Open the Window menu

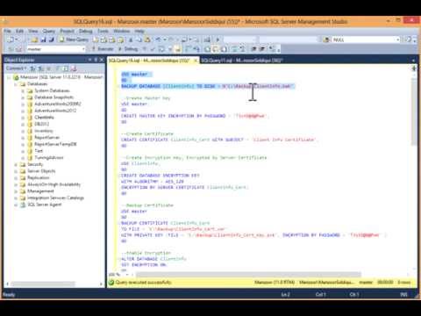tap(122, 31)
